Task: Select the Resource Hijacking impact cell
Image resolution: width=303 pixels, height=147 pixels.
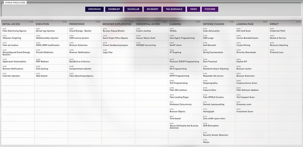Action: [x=285, y=44]
